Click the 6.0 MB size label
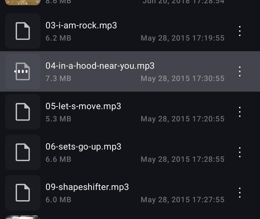The width and height of the screenshot is (260, 219). pyautogui.click(x=58, y=199)
